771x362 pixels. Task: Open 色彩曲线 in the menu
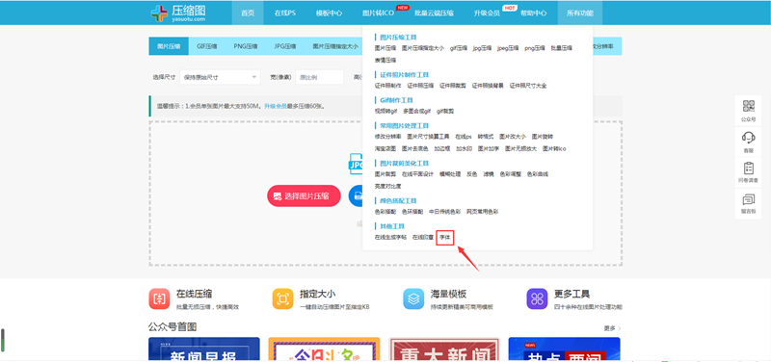[538, 174]
